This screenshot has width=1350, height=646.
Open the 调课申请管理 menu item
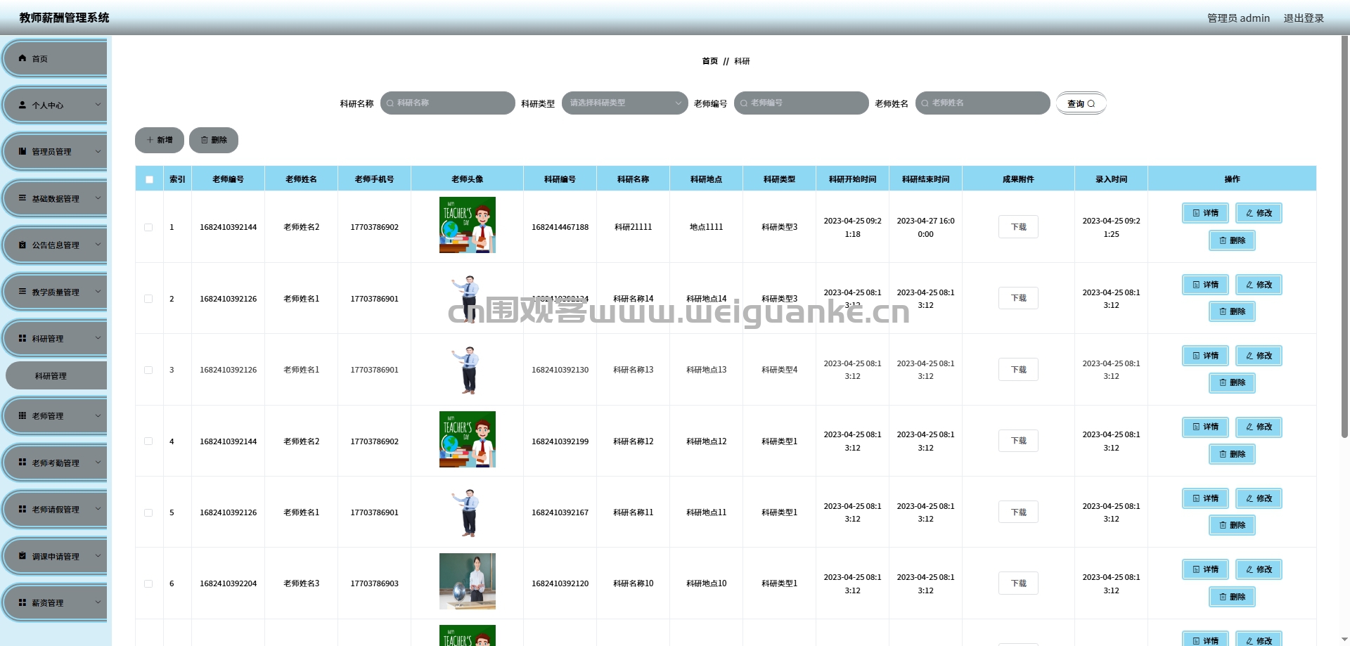[x=56, y=556]
